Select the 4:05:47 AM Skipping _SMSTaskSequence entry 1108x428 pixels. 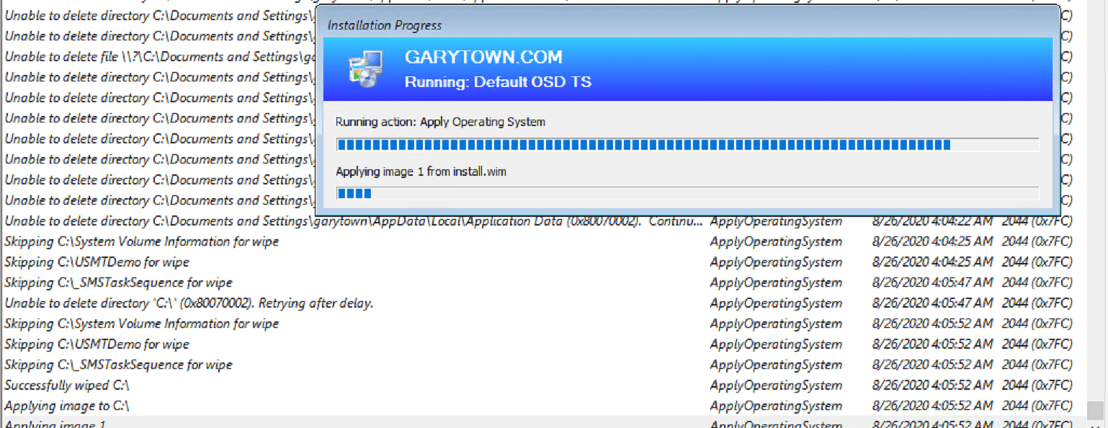pos(118,283)
